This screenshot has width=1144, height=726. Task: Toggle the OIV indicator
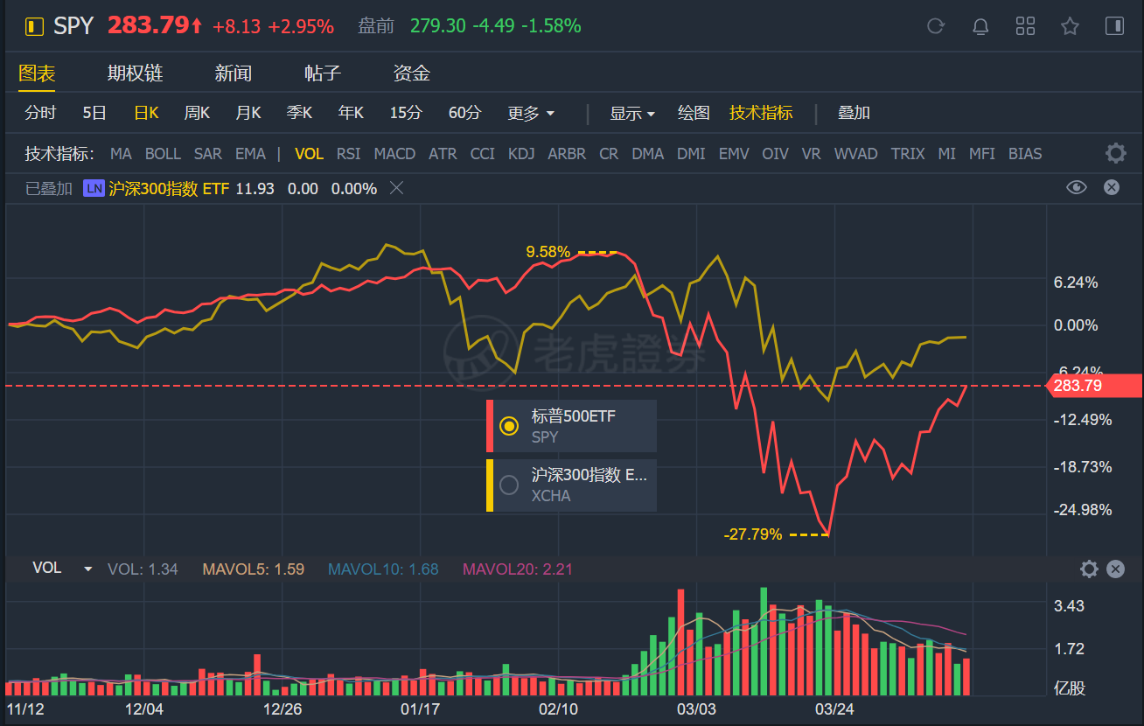pyautogui.click(x=775, y=154)
